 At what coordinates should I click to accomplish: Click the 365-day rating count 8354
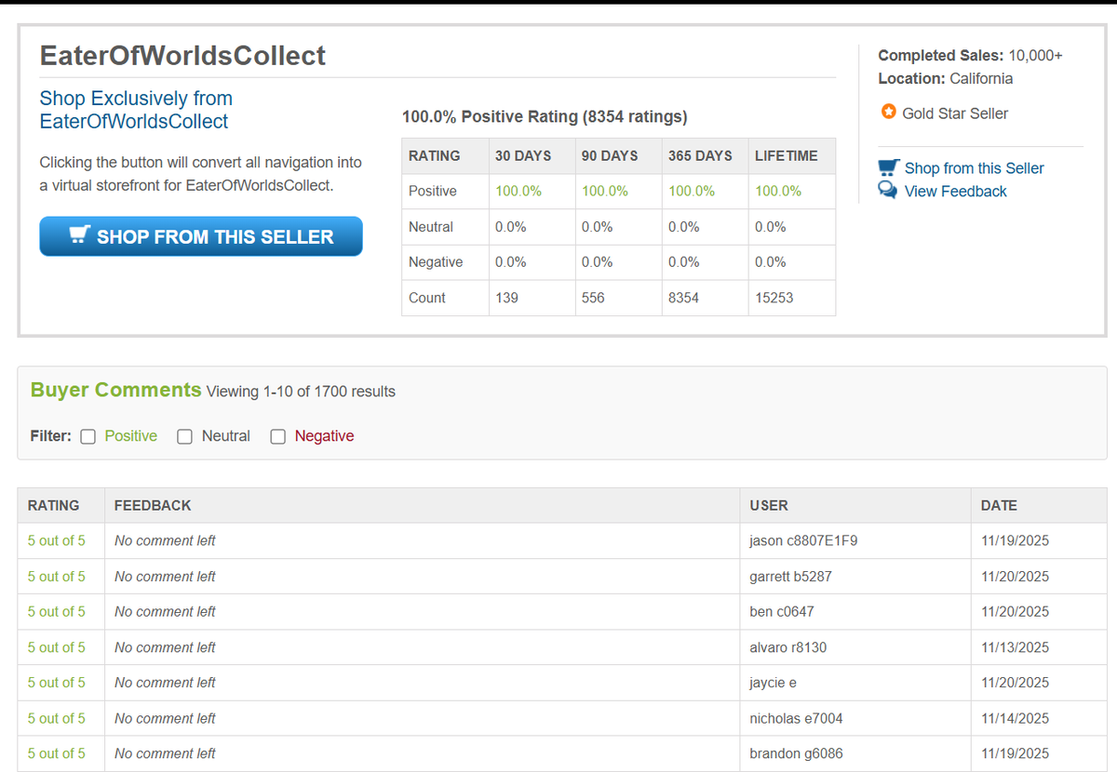point(683,298)
